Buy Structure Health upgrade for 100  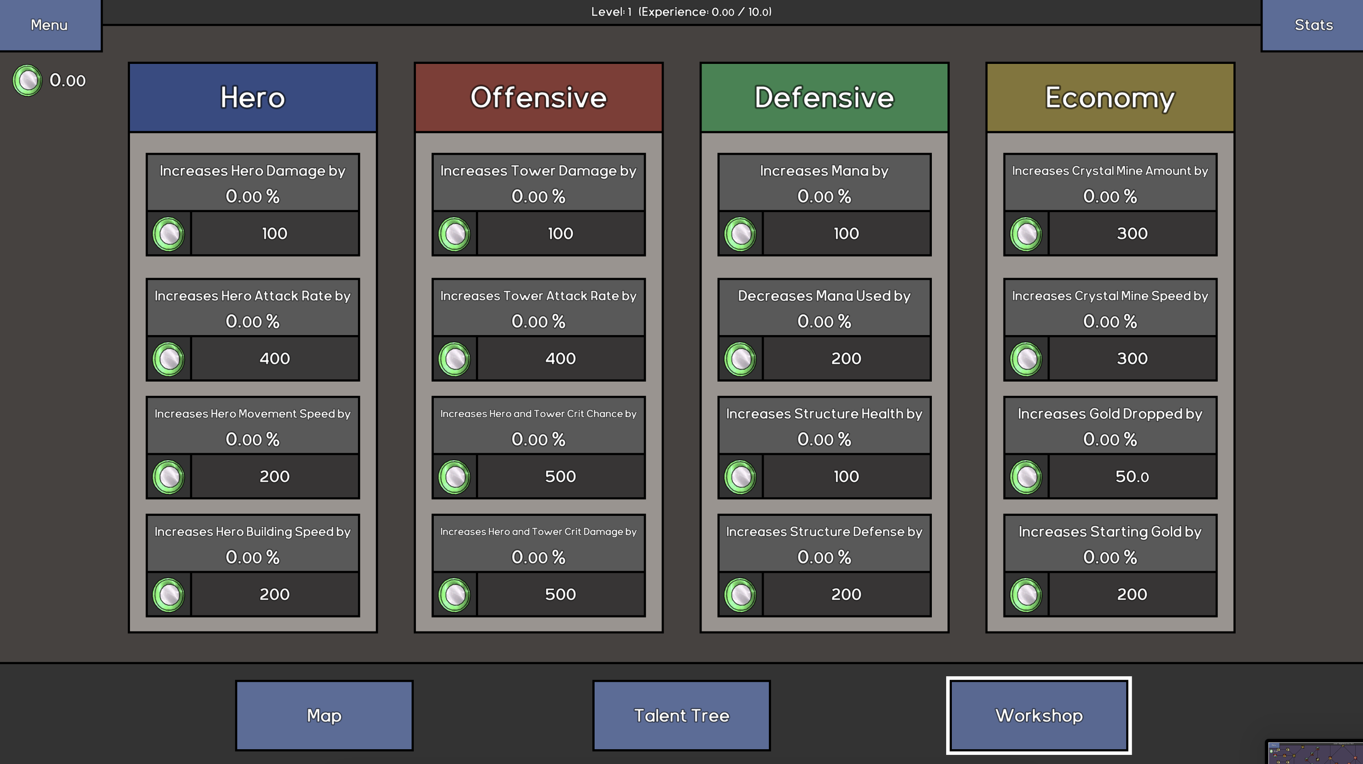click(x=846, y=477)
